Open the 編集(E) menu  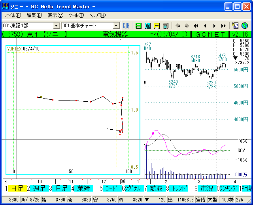point(34,15)
